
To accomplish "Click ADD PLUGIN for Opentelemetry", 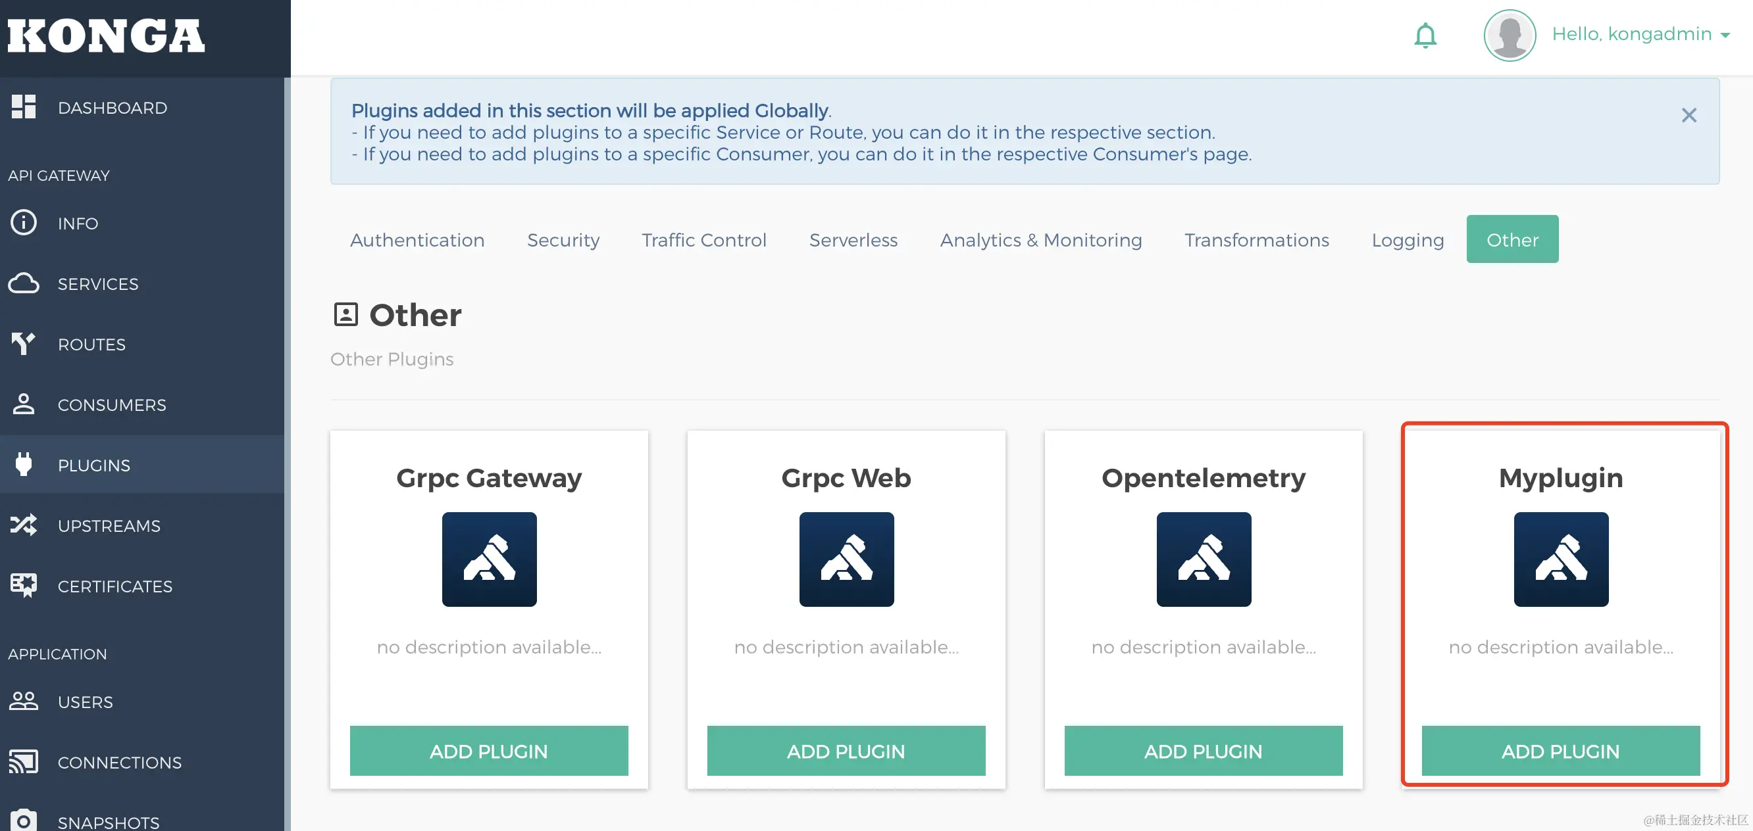I will click(1203, 751).
